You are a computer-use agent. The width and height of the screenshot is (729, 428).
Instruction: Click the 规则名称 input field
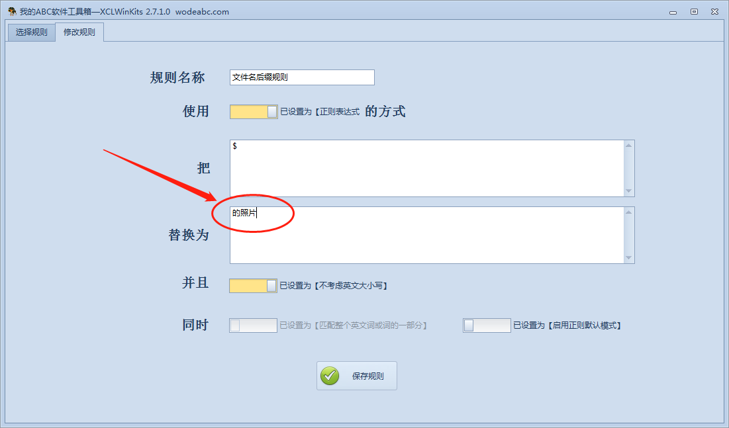click(302, 77)
